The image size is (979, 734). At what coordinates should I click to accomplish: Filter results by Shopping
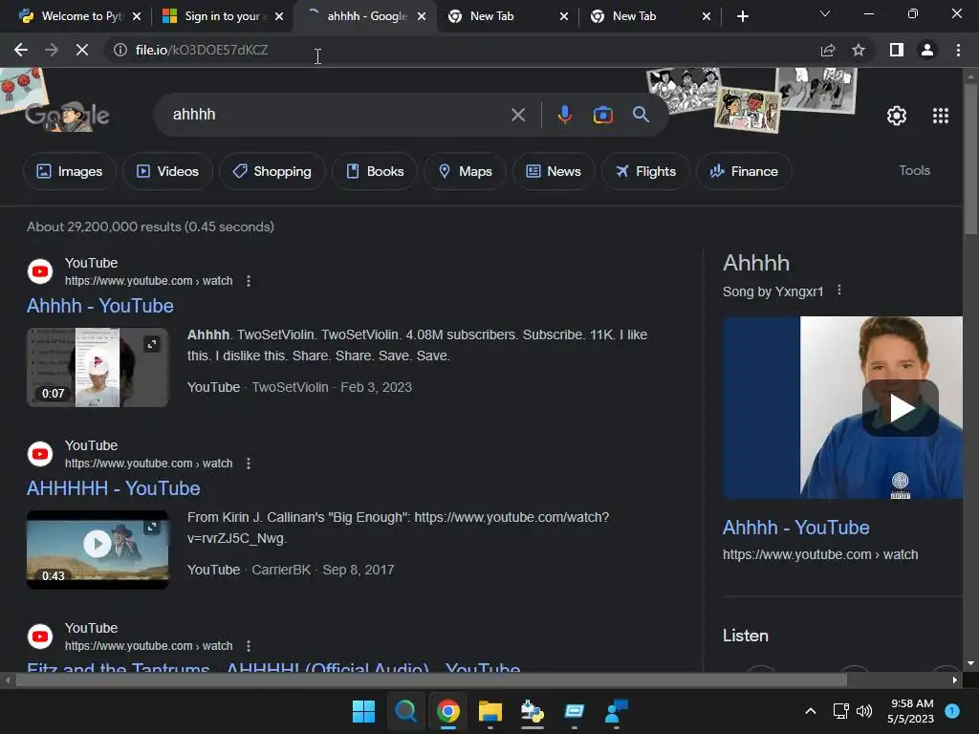(x=272, y=171)
